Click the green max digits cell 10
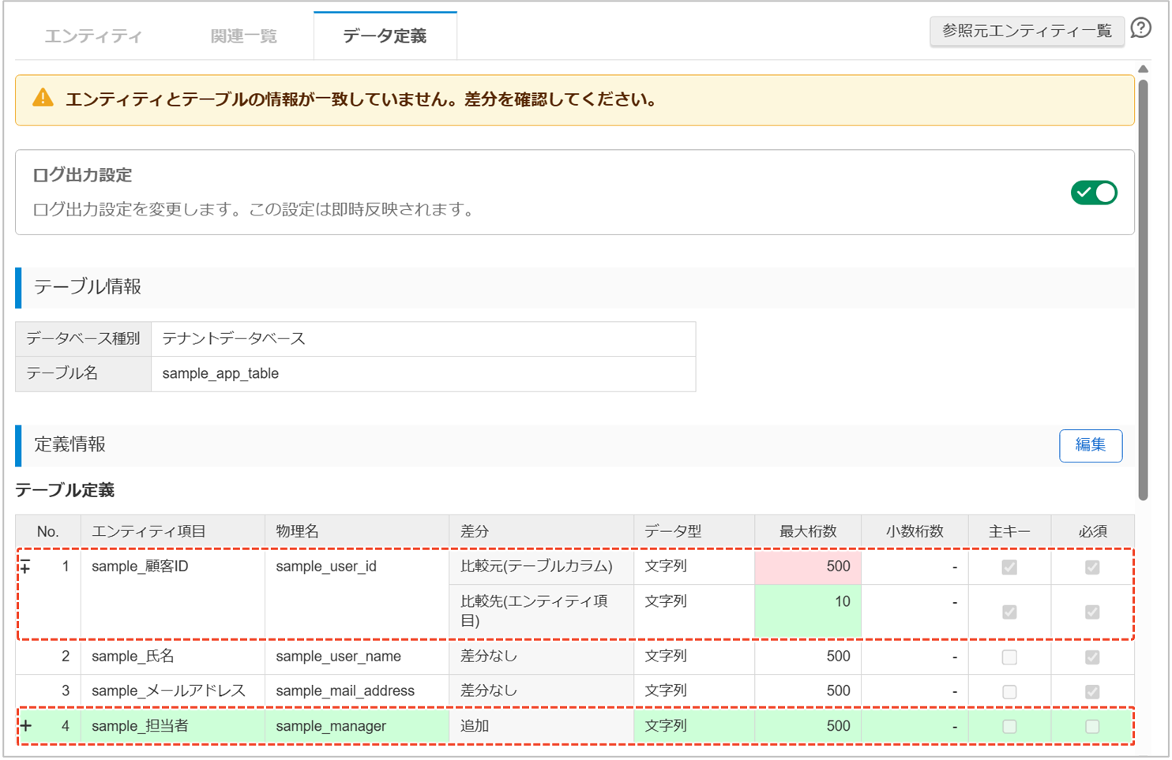 point(807,609)
